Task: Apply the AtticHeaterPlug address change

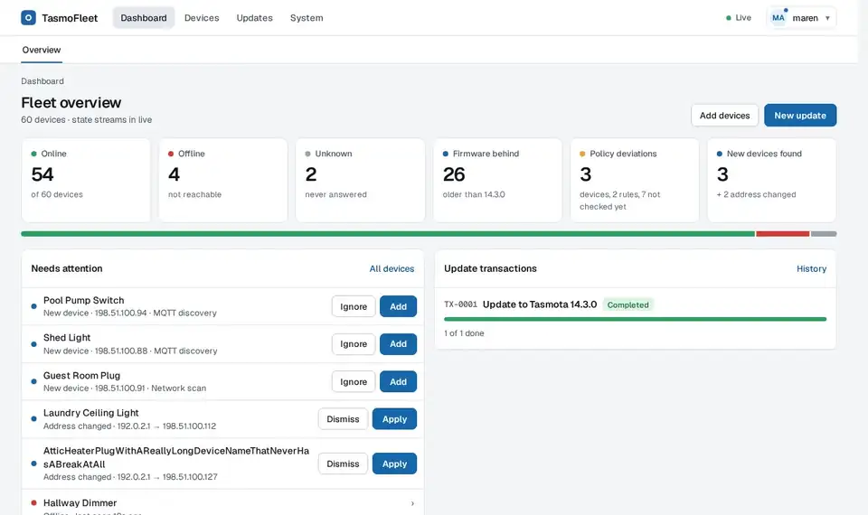Action: pyautogui.click(x=394, y=463)
